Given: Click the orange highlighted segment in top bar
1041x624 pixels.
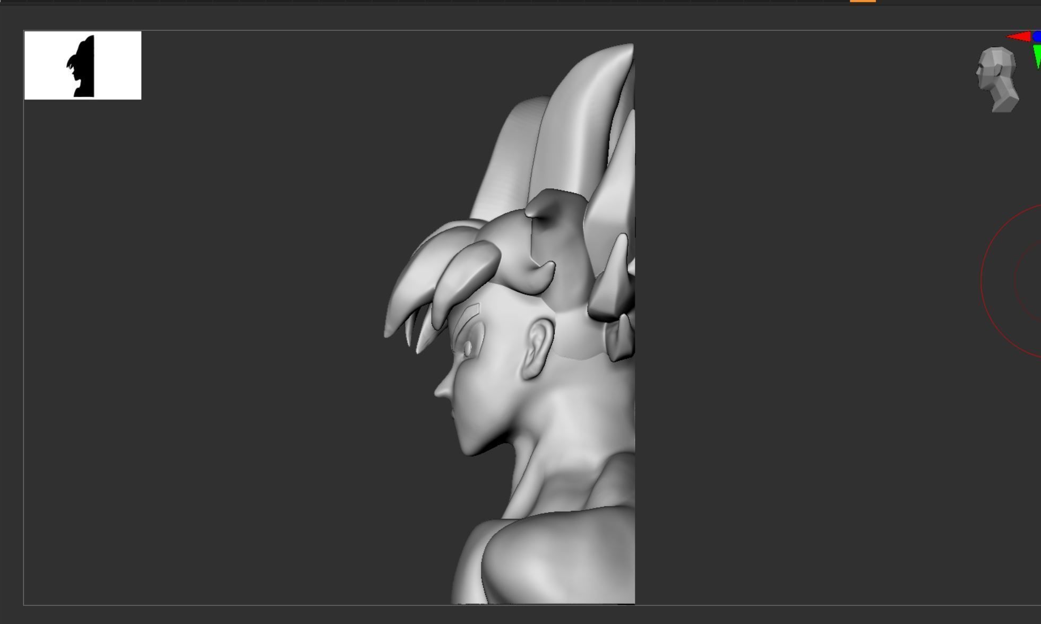Looking at the screenshot, I should pos(863,1).
